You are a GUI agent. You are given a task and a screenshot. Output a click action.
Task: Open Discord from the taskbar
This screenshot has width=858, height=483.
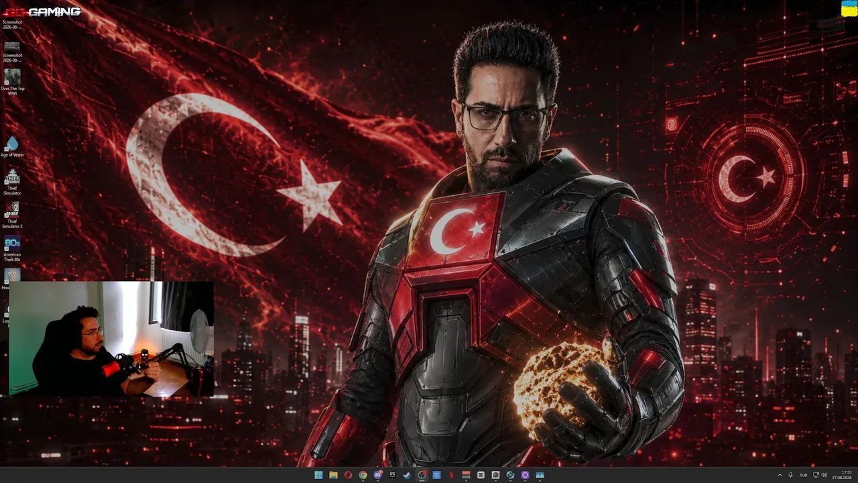pyautogui.click(x=377, y=475)
